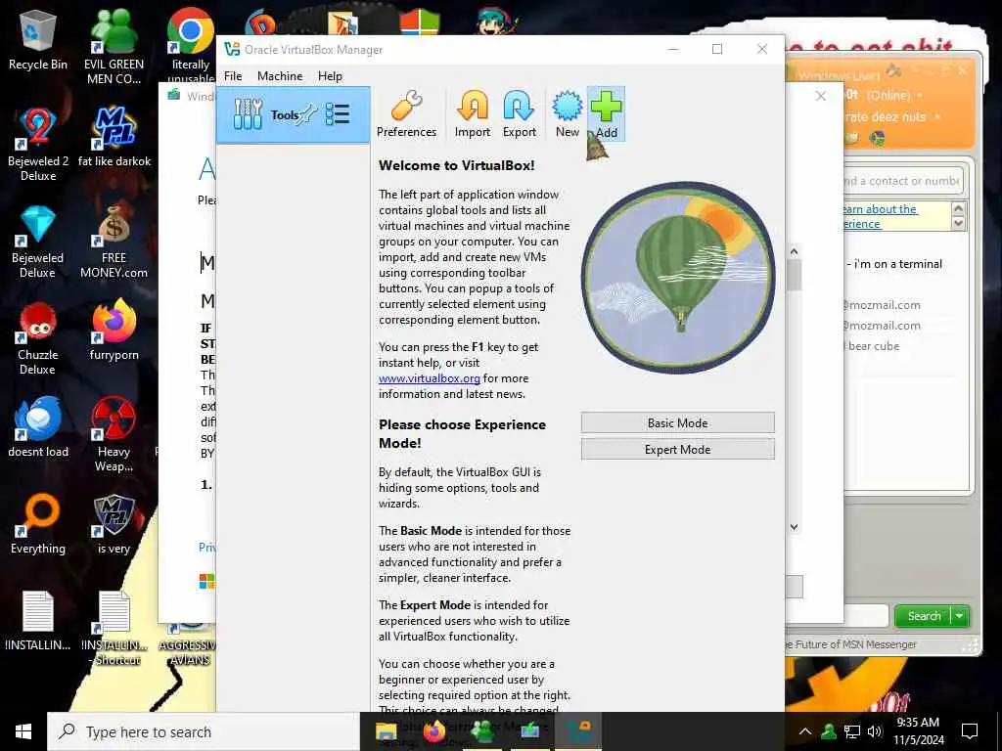Open the notification center icon

pos(970,731)
